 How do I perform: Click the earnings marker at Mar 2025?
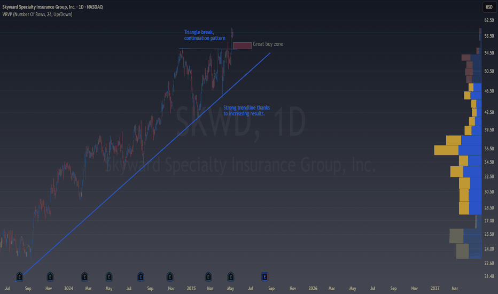click(208, 276)
